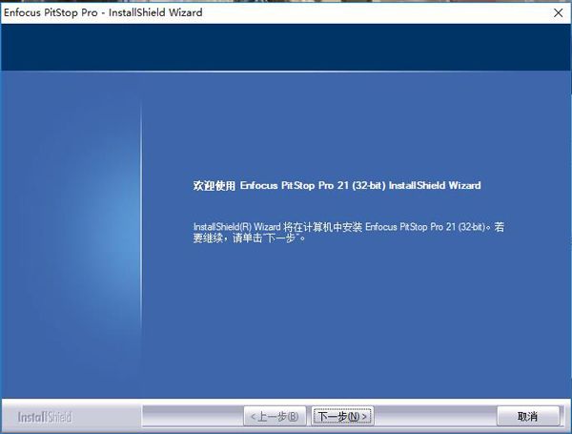Cancel installation with the 取消 button
The width and height of the screenshot is (572, 434).
tap(528, 416)
